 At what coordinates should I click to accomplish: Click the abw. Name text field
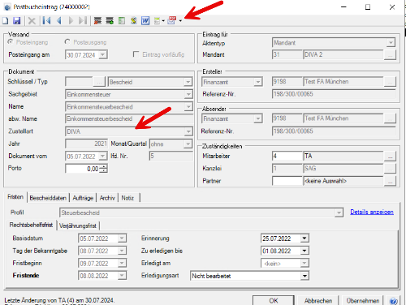pos(129,118)
